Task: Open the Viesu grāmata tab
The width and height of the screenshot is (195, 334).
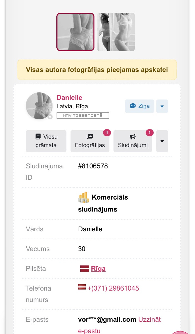Action: (46, 141)
